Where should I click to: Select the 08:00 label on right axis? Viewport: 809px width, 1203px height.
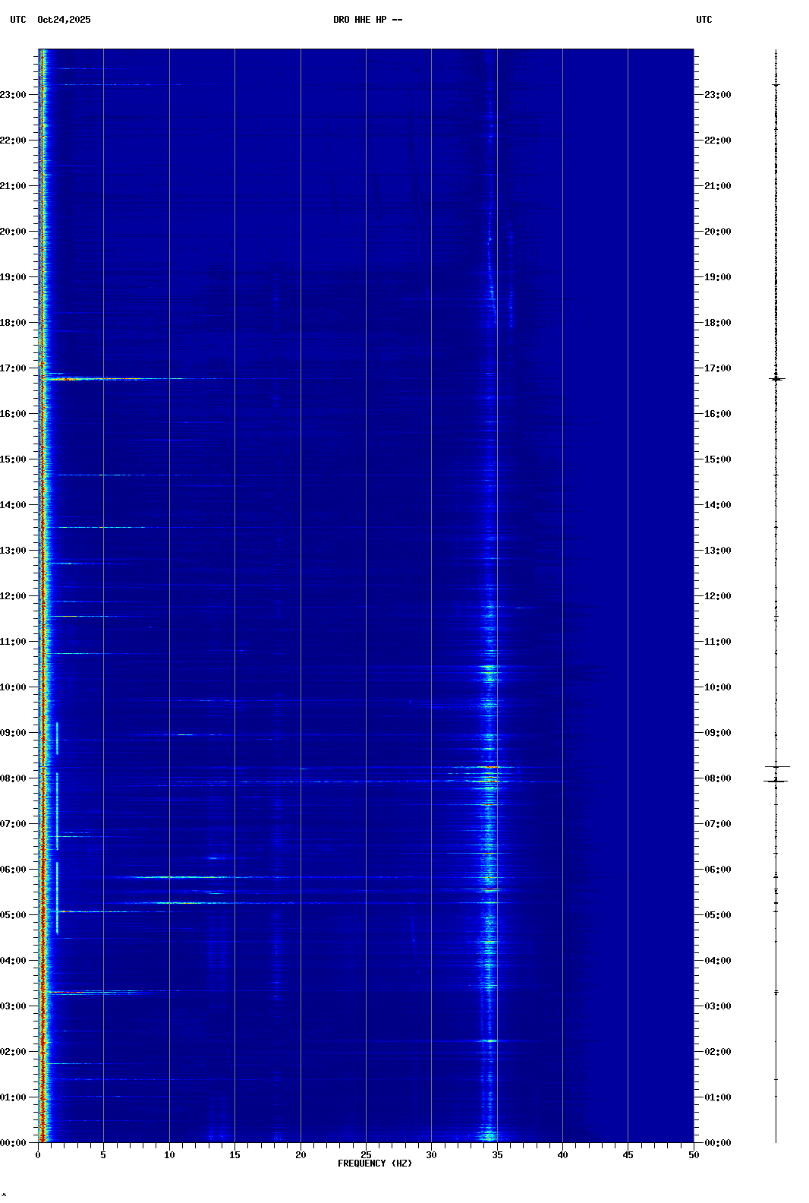[717, 778]
